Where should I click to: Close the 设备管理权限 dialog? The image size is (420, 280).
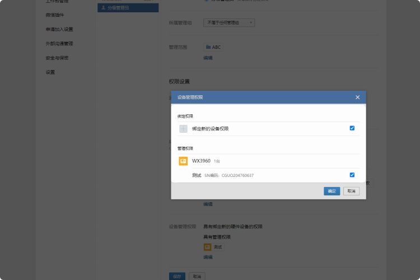point(358,97)
